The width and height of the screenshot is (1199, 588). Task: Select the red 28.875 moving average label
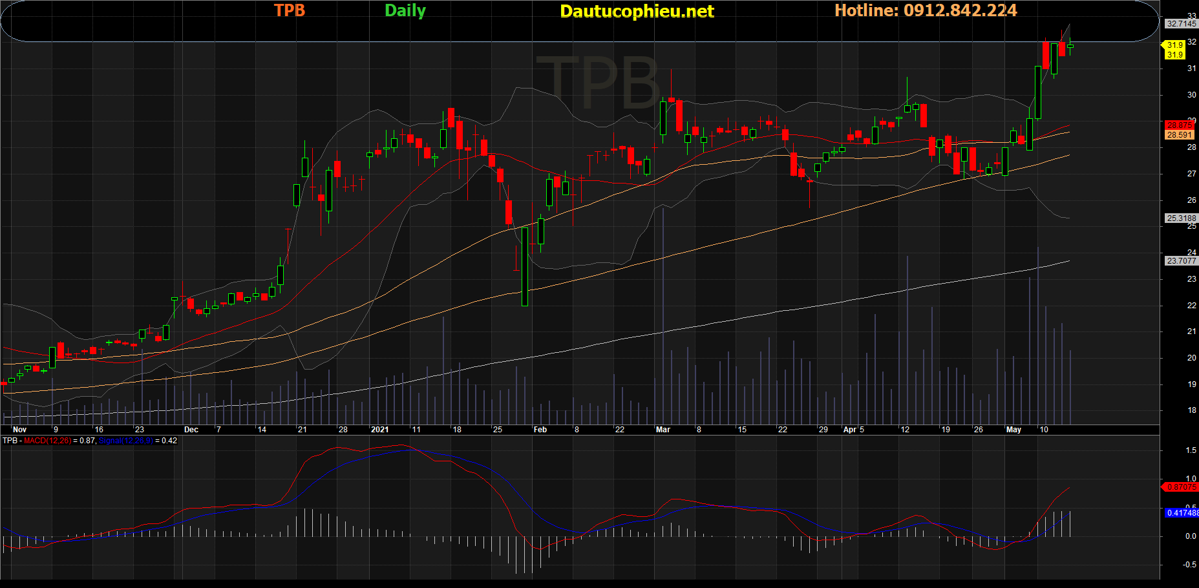pyautogui.click(x=1180, y=125)
